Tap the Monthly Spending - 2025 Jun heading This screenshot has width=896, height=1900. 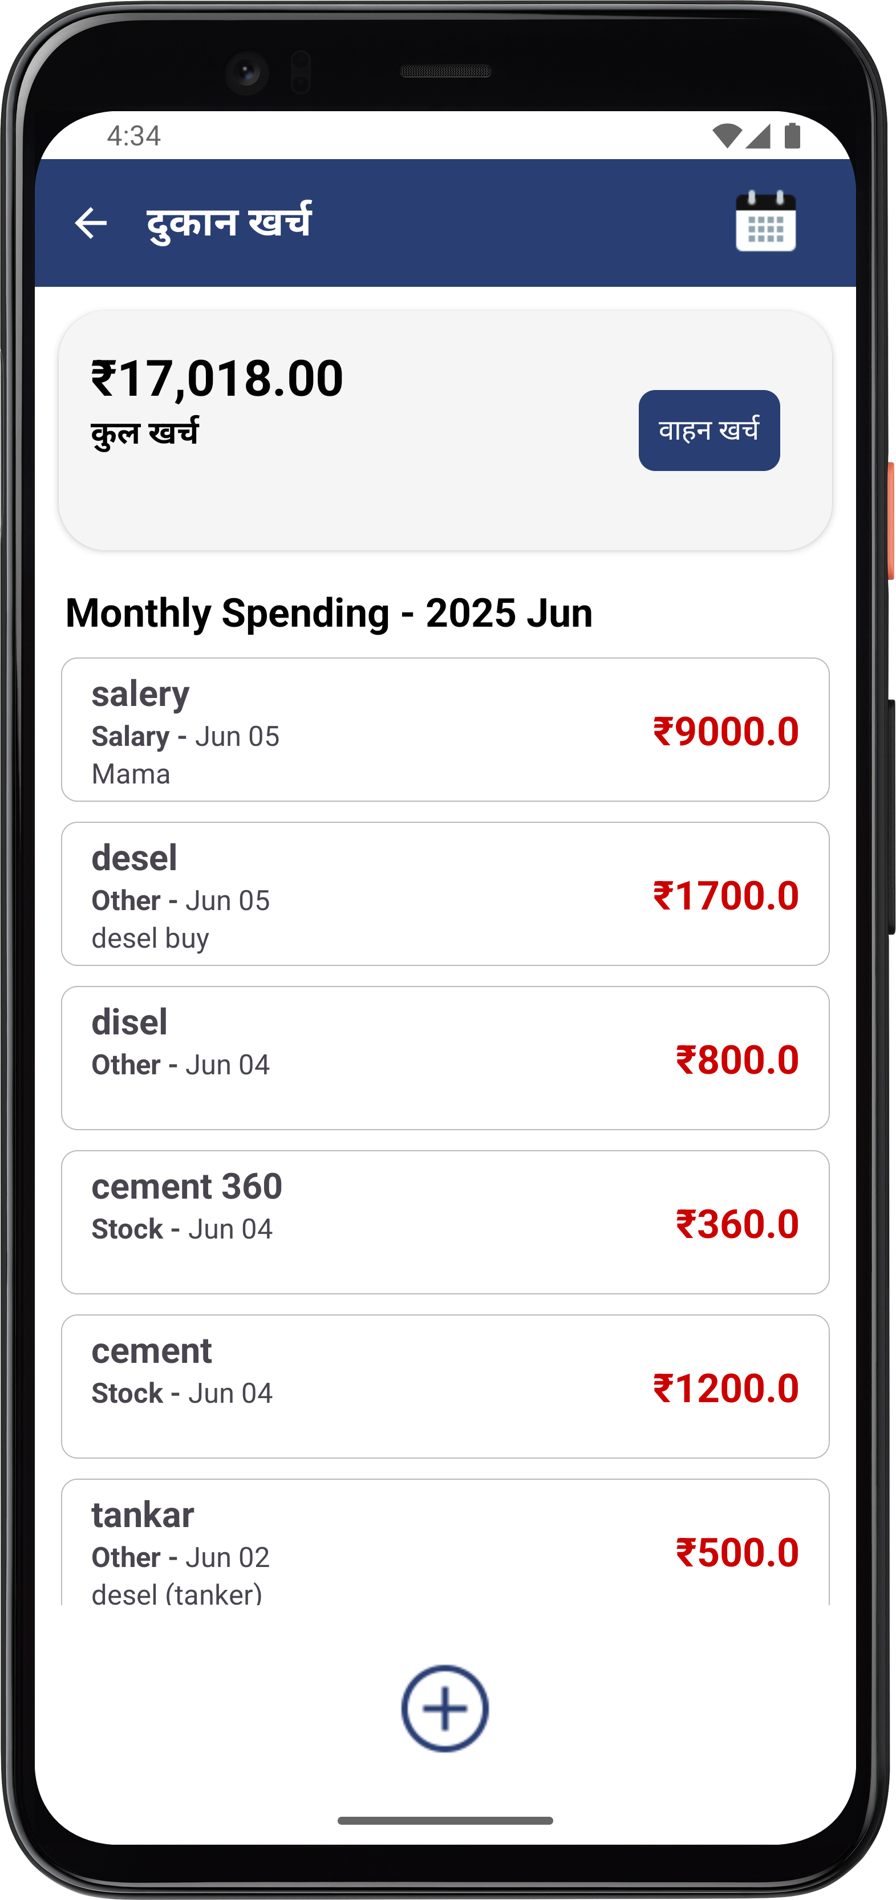coord(329,613)
